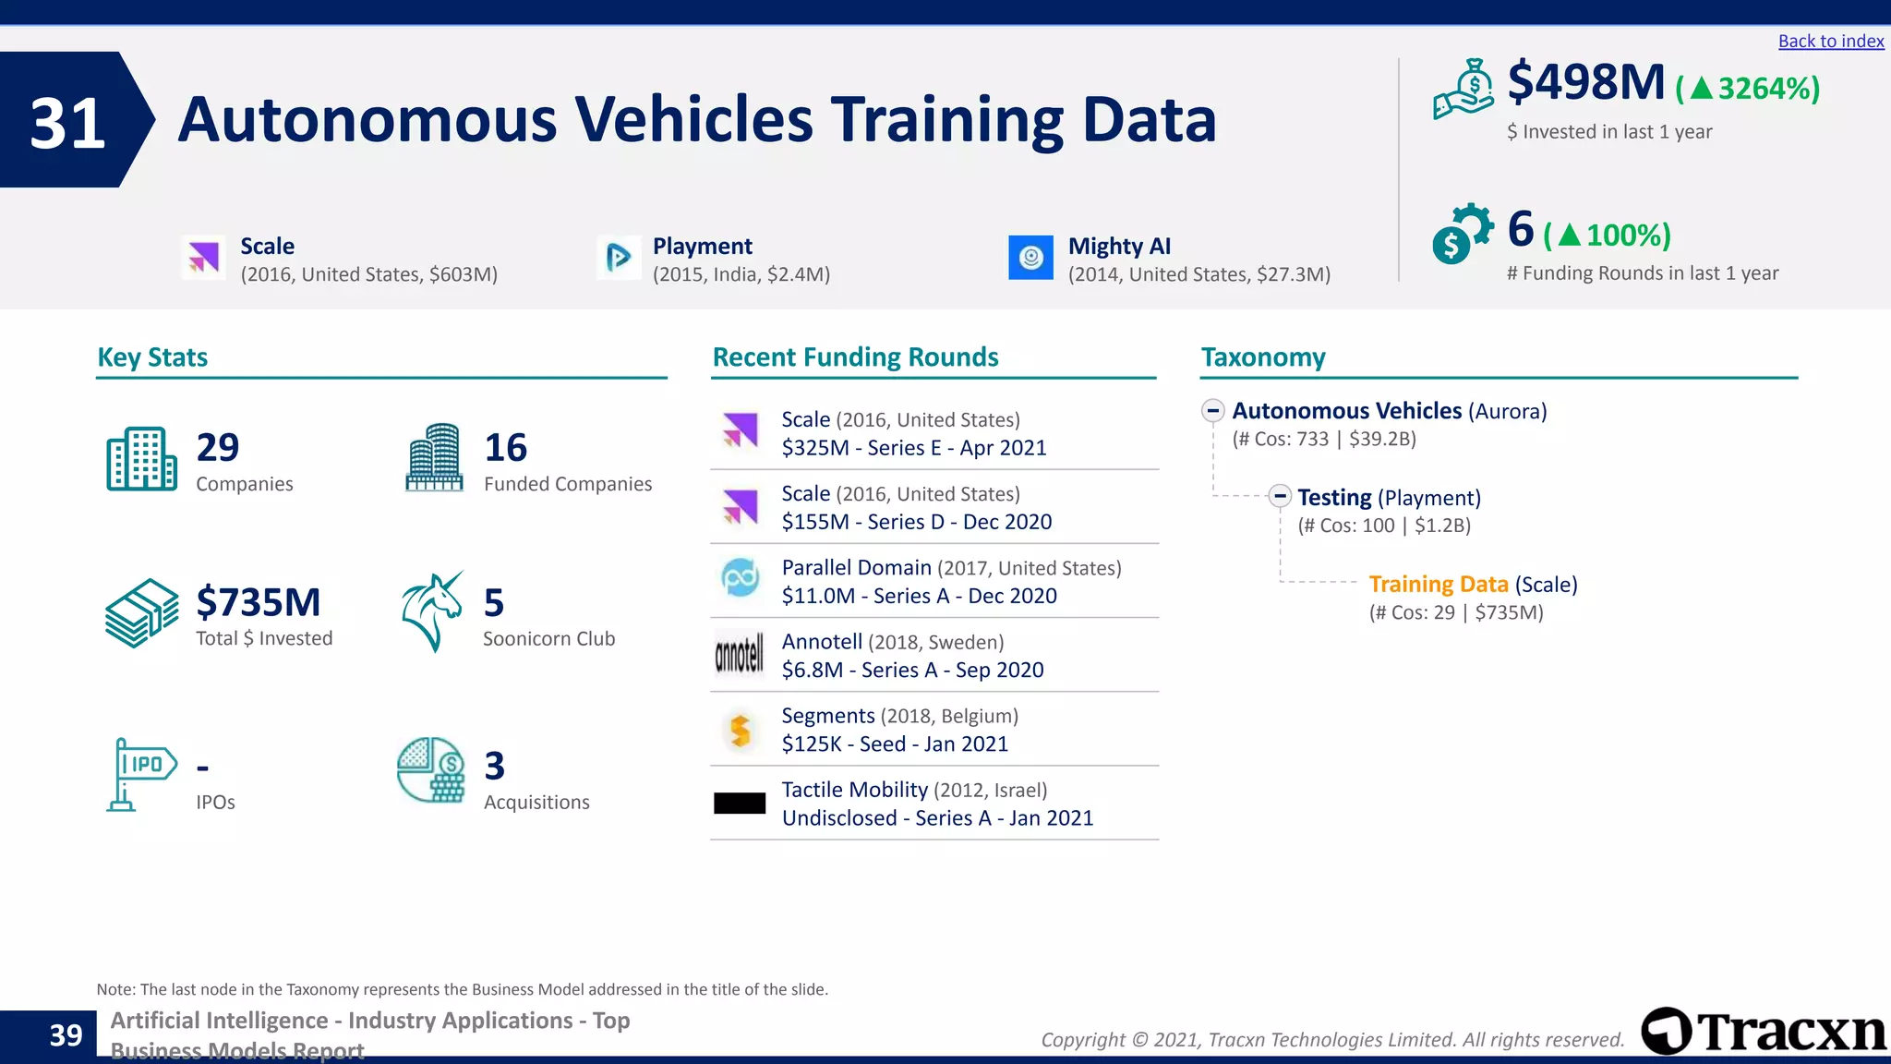The image size is (1891, 1064).
Task: Click the '# Cos: 733 | $39.2B' text
Action: [x=1324, y=439]
